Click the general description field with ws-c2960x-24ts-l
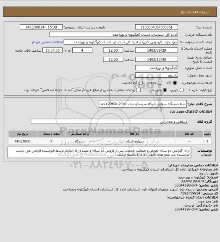Viewport: 220px width, 242px height. [143, 104]
